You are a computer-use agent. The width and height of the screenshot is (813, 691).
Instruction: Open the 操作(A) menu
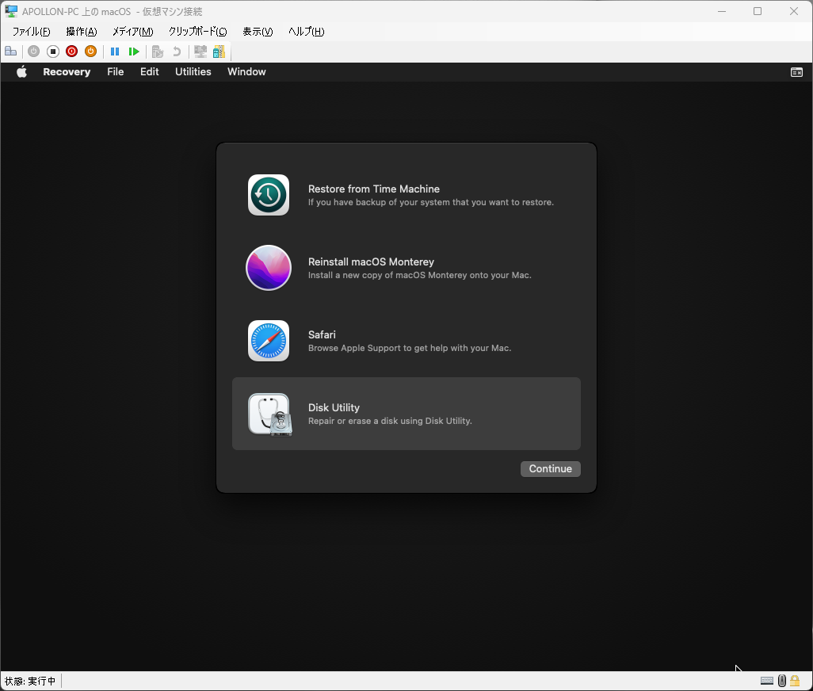(x=82, y=32)
